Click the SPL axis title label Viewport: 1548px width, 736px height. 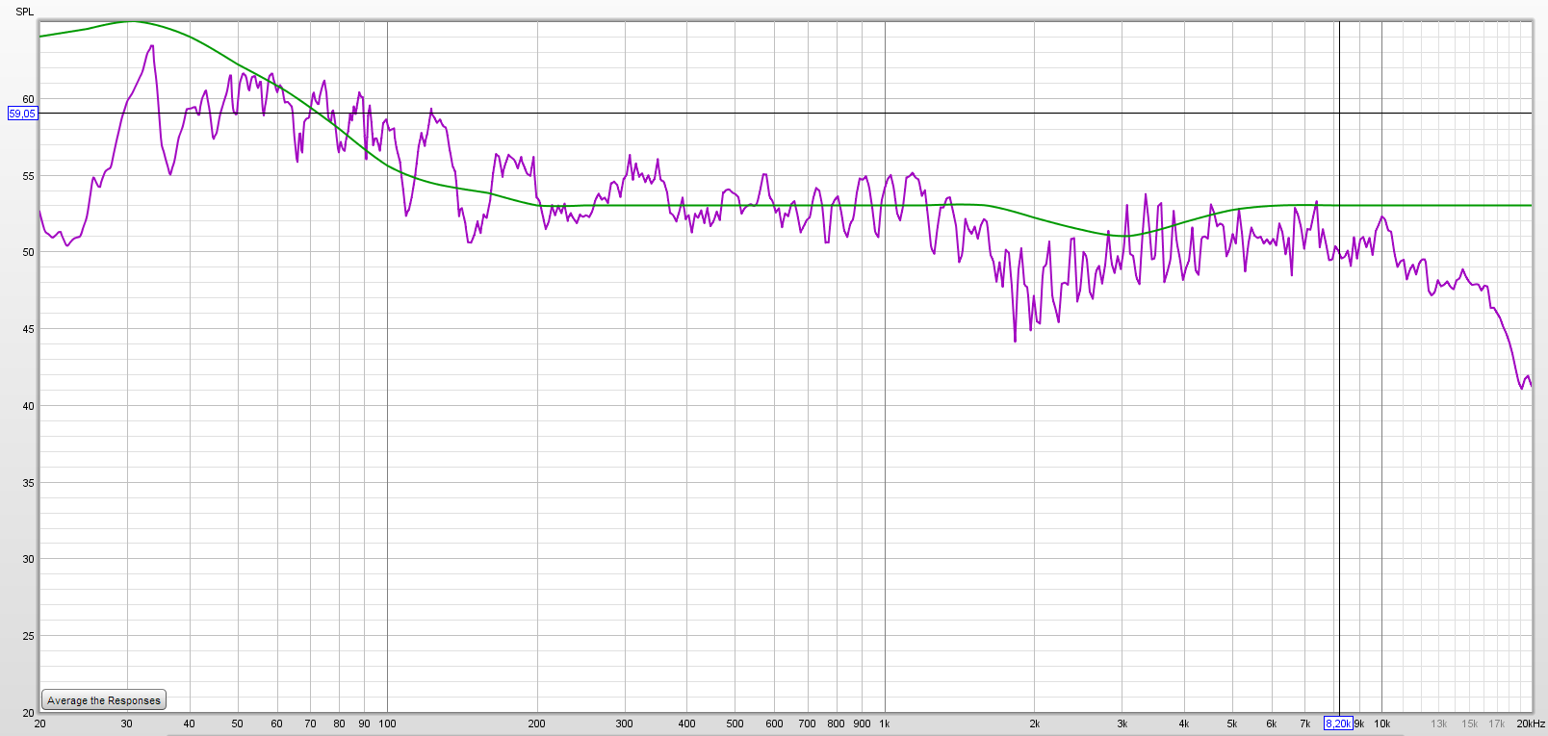24,12
